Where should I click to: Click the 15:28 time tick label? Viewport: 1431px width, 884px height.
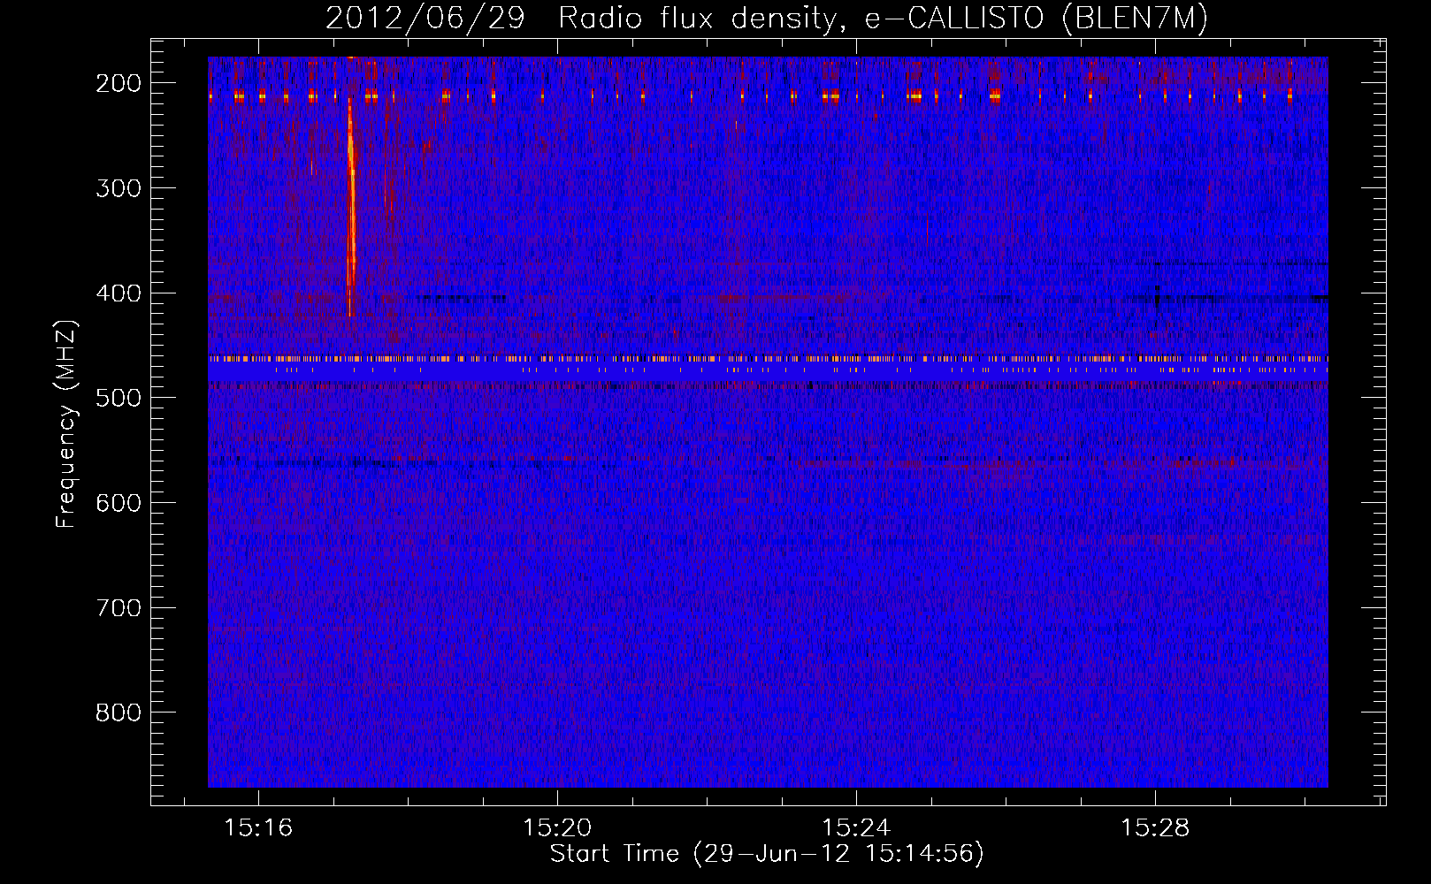pos(1155,827)
